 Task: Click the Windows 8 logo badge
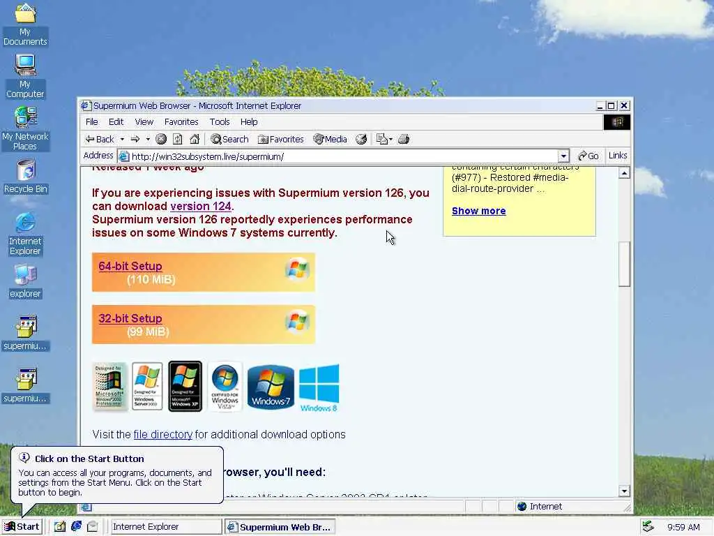tap(319, 388)
